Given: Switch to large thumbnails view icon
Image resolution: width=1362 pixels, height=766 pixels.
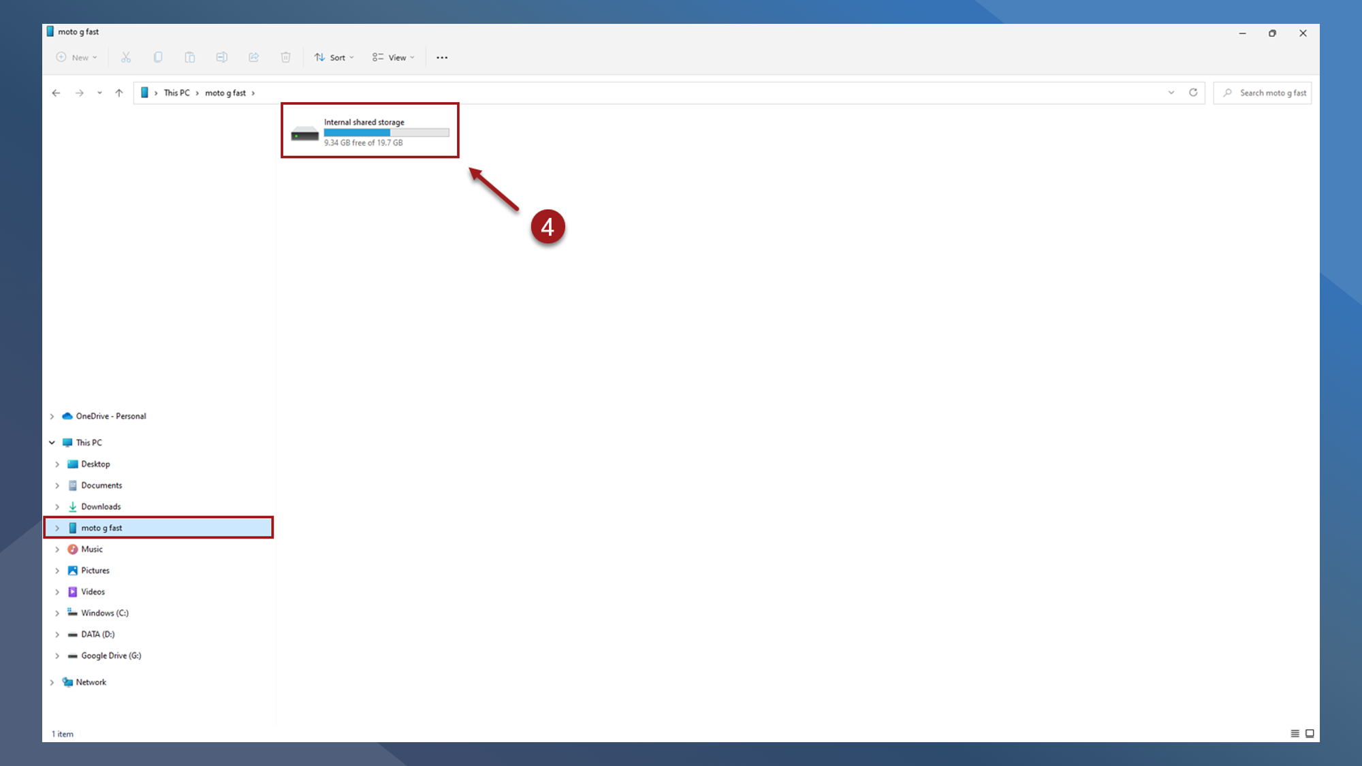Looking at the screenshot, I should click(x=1310, y=733).
